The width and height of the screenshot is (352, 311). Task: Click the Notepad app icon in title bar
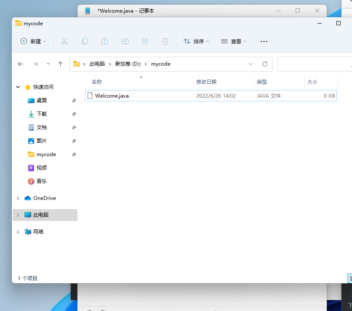(88, 11)
